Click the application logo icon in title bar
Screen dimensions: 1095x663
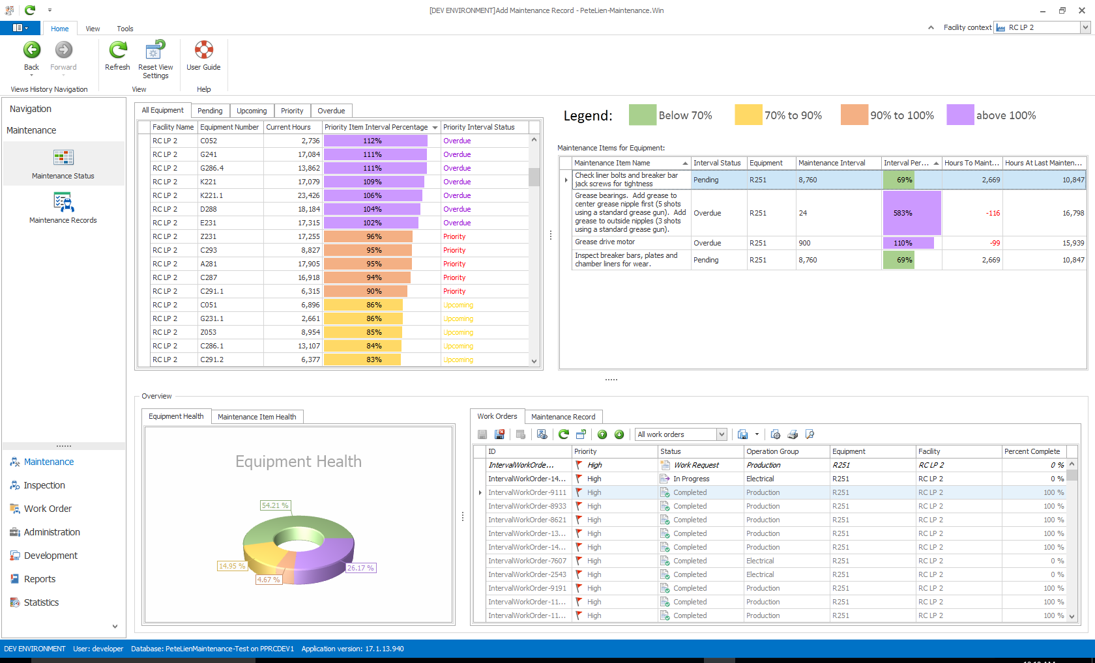(9, 10)
